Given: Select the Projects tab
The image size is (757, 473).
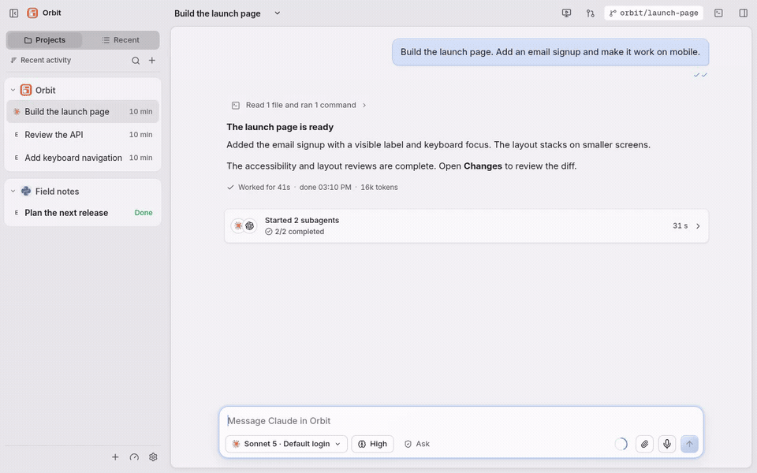Looking at the screenshot, I should (44, 40).
